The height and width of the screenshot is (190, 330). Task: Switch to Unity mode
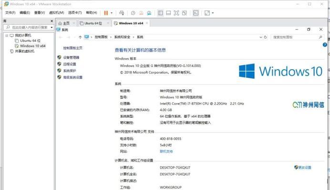(x=185, y=13)
